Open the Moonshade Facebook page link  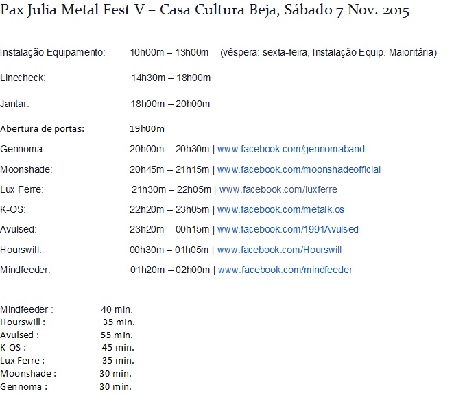coord(299,169)
